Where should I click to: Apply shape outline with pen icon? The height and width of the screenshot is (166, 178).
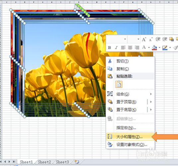[165, 48]
